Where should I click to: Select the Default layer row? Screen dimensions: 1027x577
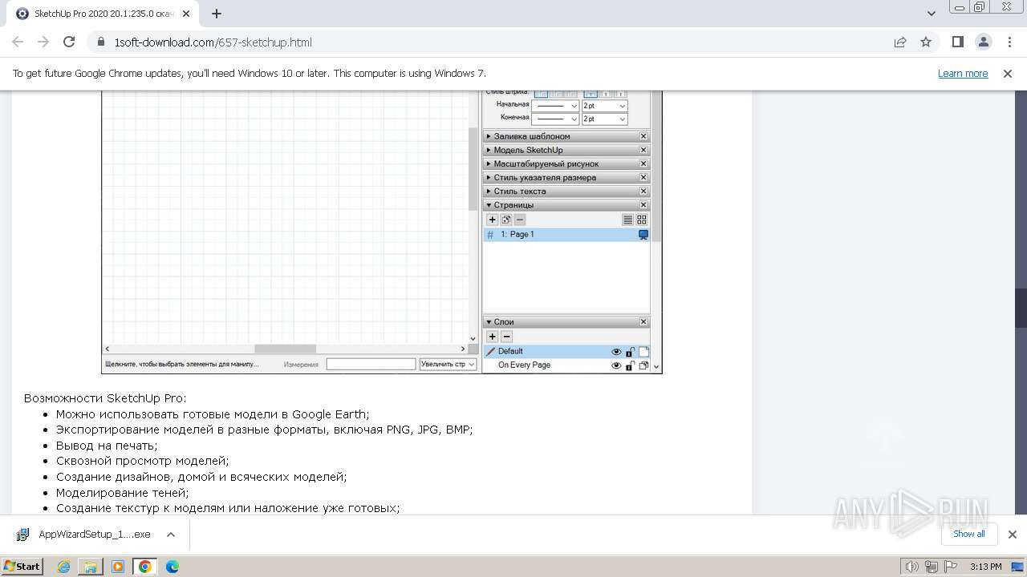pos(566,352)
